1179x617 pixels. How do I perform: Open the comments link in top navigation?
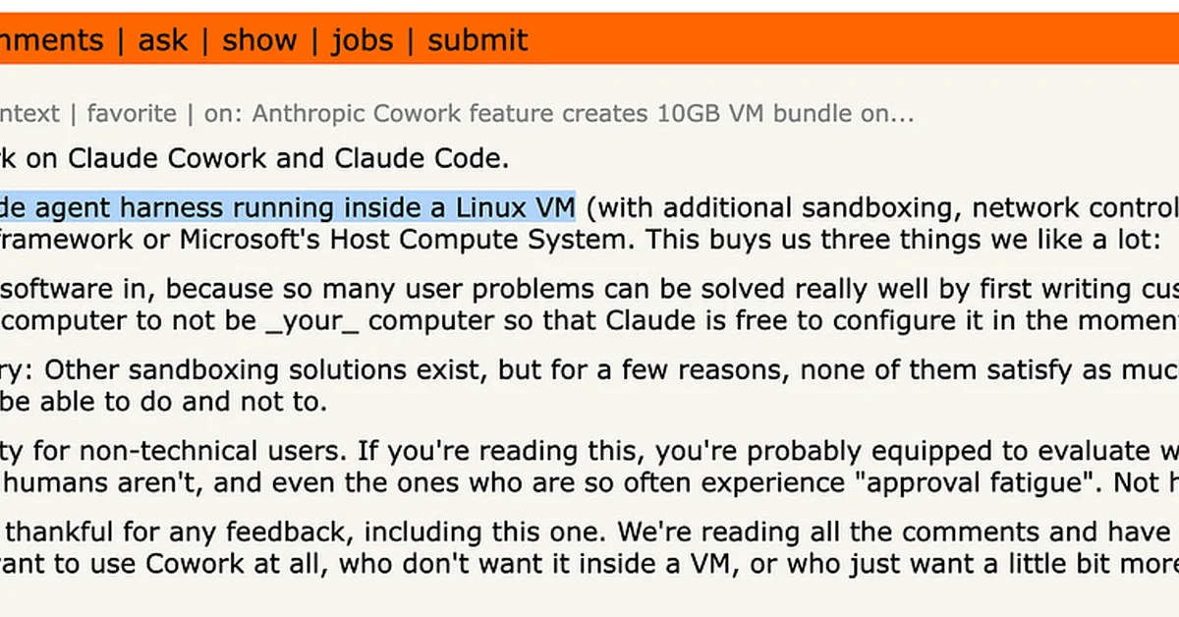click(51, 40)
